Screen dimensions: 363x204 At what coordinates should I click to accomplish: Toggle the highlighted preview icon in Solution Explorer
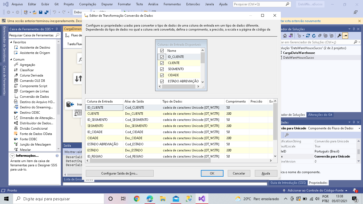click(345, 36)
